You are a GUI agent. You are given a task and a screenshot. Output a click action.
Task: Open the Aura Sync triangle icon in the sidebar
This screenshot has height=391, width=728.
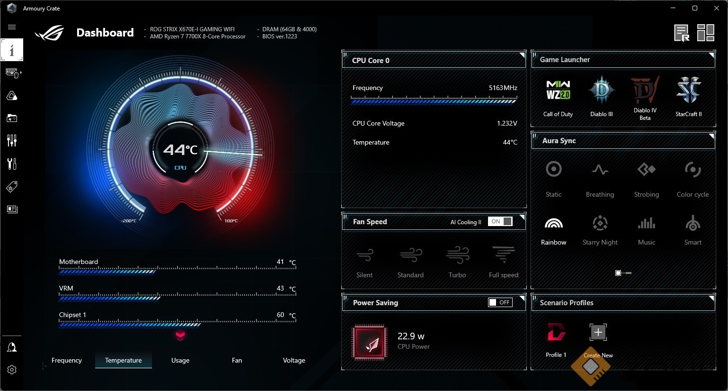click(12, 96)
